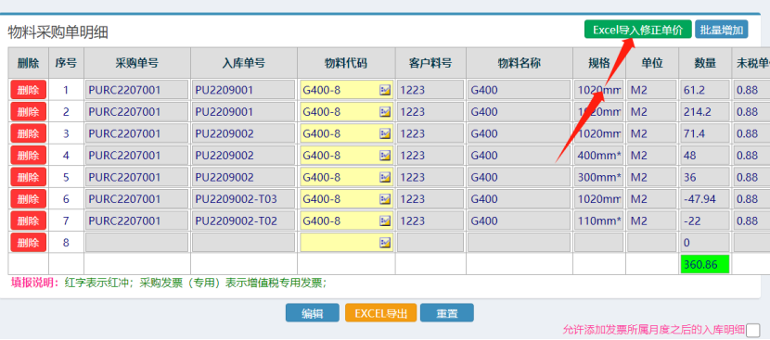Open lookup icon in empty row 8

pyautogui.click(x=385, y=243)
